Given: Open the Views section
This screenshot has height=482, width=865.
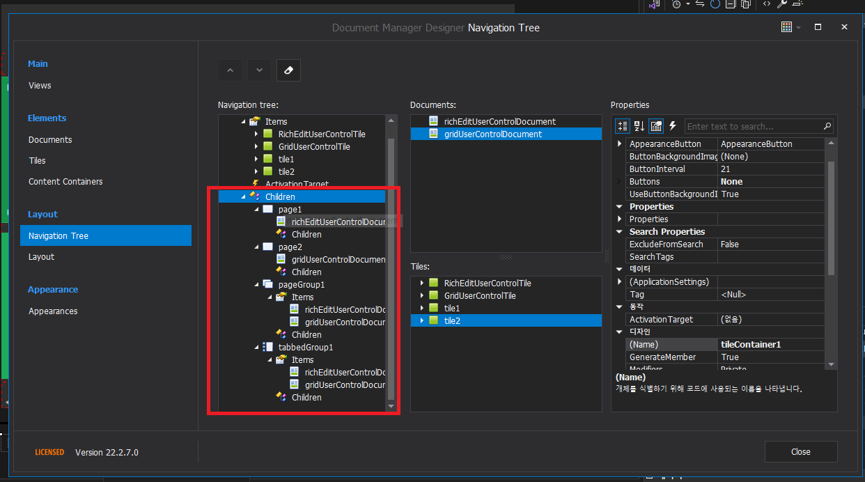Looking at the screenshot, I should tap(40, 86).
